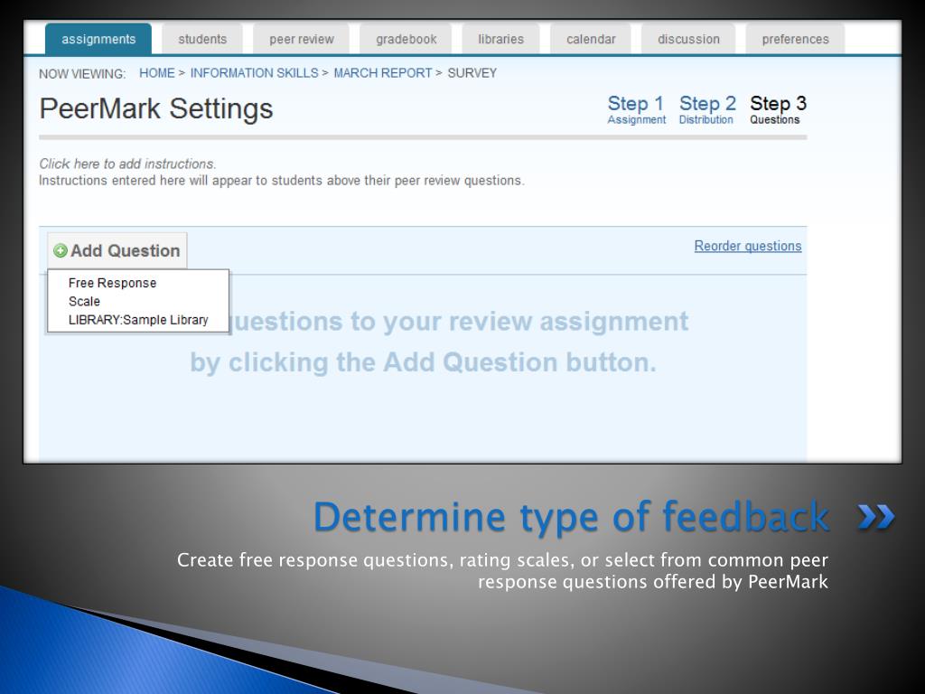Click the Add Question button
The width and height of the screenshot is (925, 694).
(x=117, y=251)
